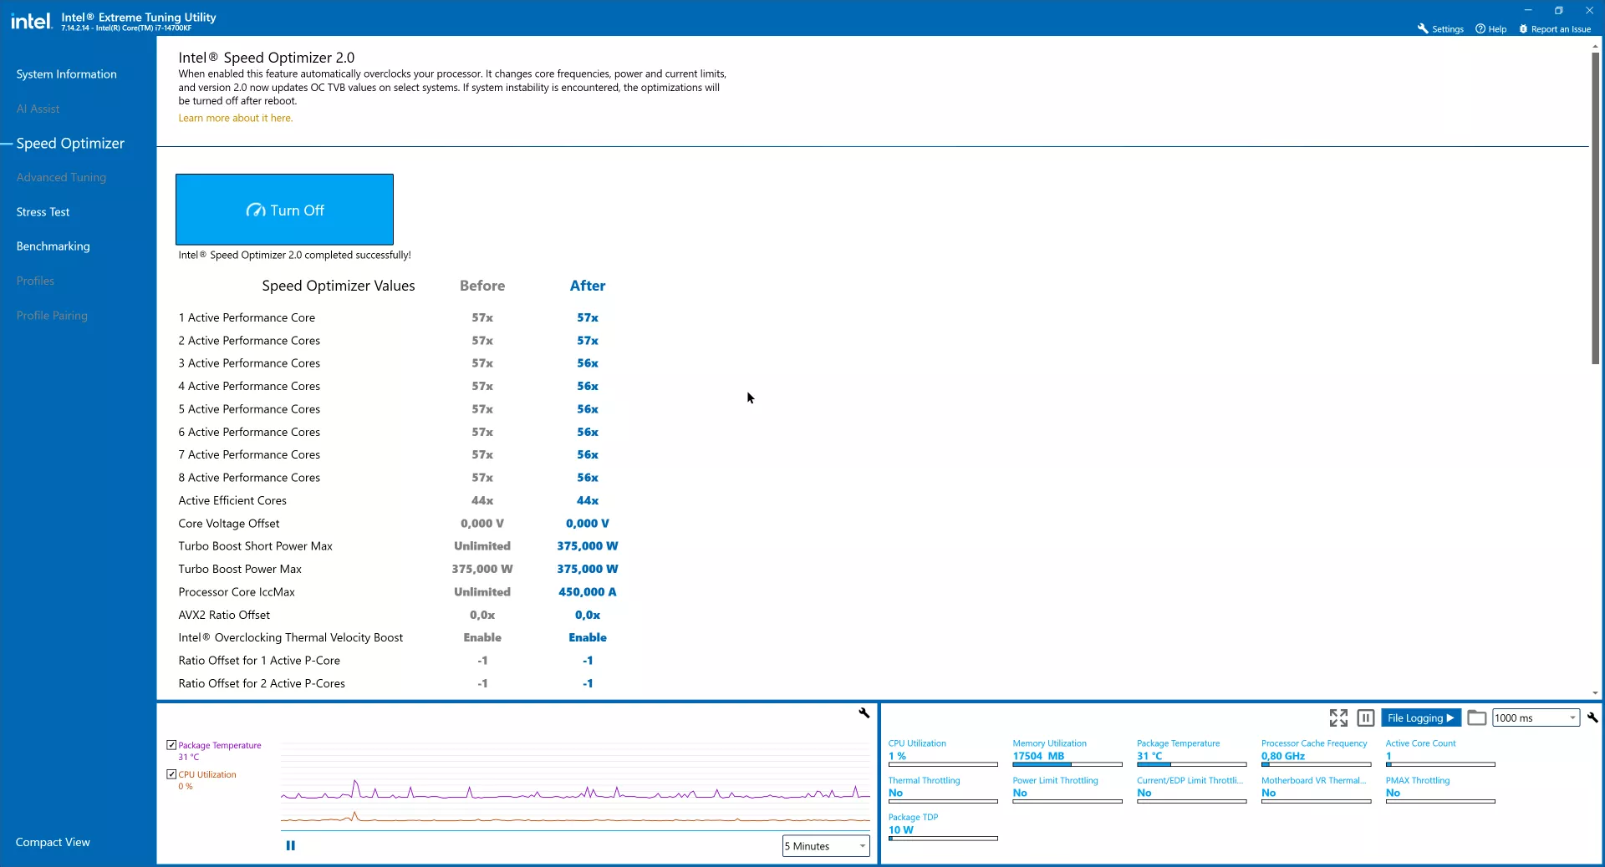Switch to Compact View
This screenshot has width=1605, height=867.
pos(53,842)
